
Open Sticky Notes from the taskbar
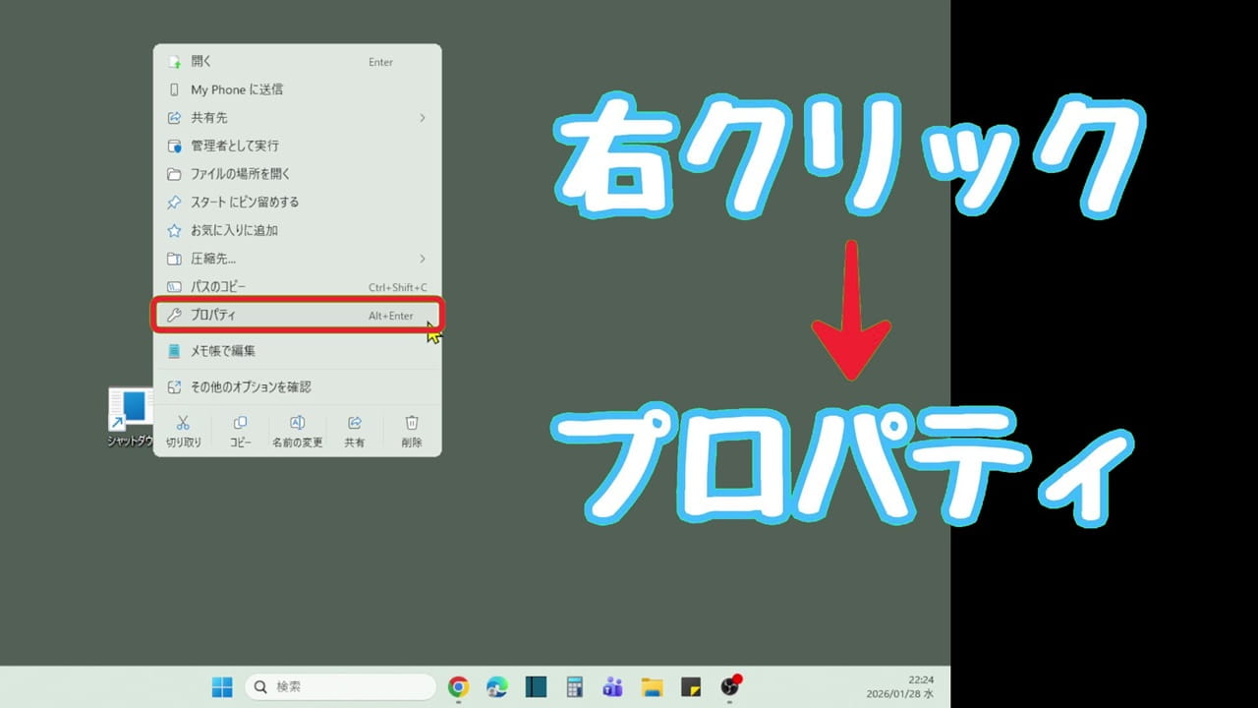[690, 686]
